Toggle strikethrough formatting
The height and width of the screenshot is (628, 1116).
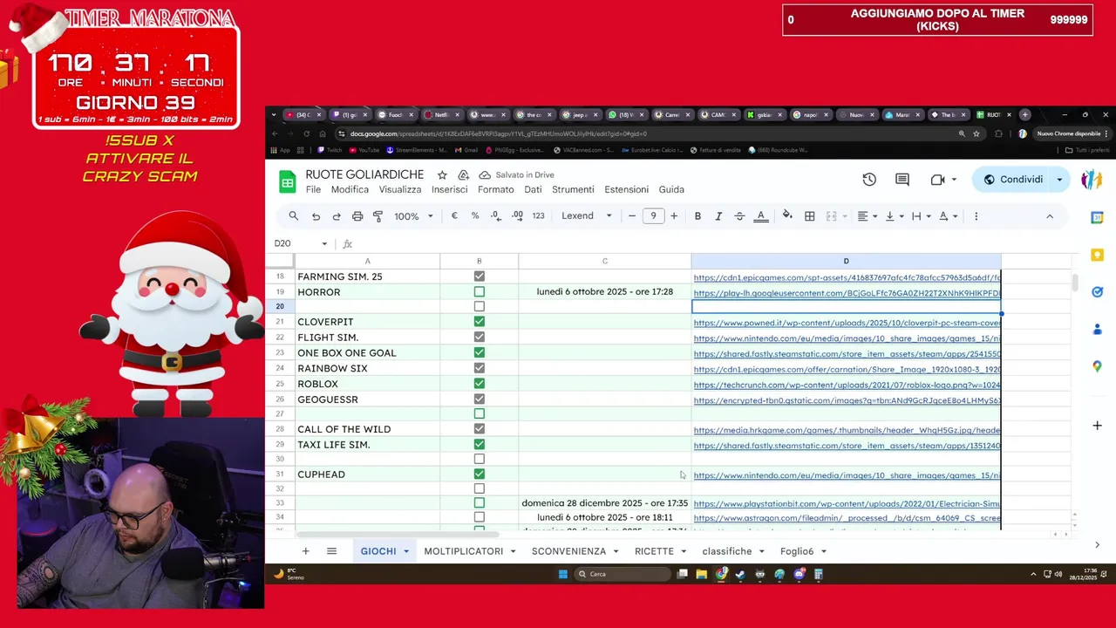coord(739,216)
